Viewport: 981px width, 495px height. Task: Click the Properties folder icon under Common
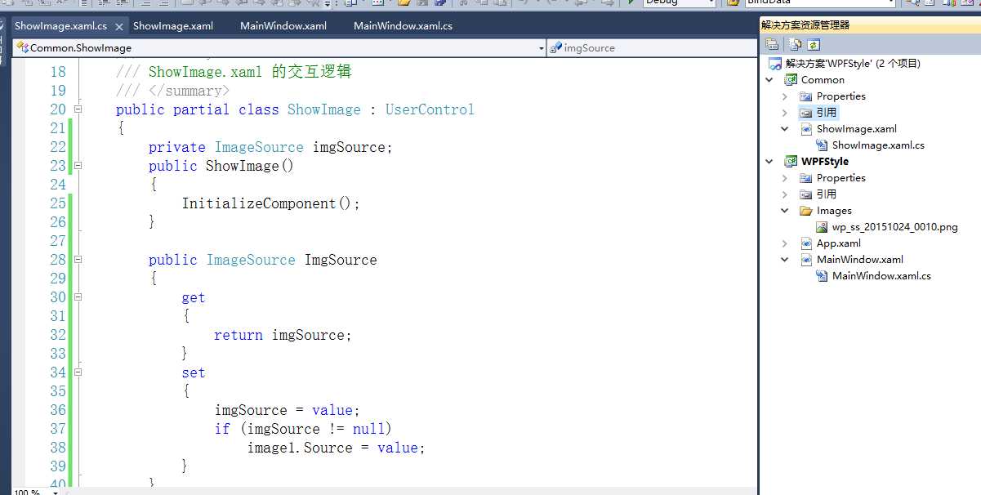[x=806, y=96]
